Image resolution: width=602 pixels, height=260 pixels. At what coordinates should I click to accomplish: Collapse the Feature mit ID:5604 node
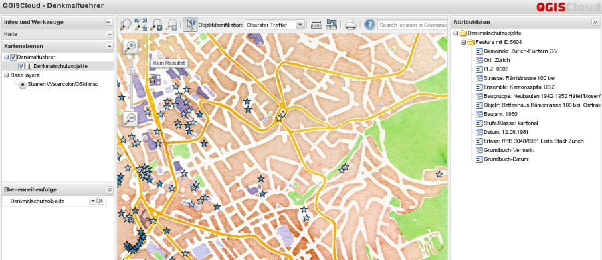point(463,42)
